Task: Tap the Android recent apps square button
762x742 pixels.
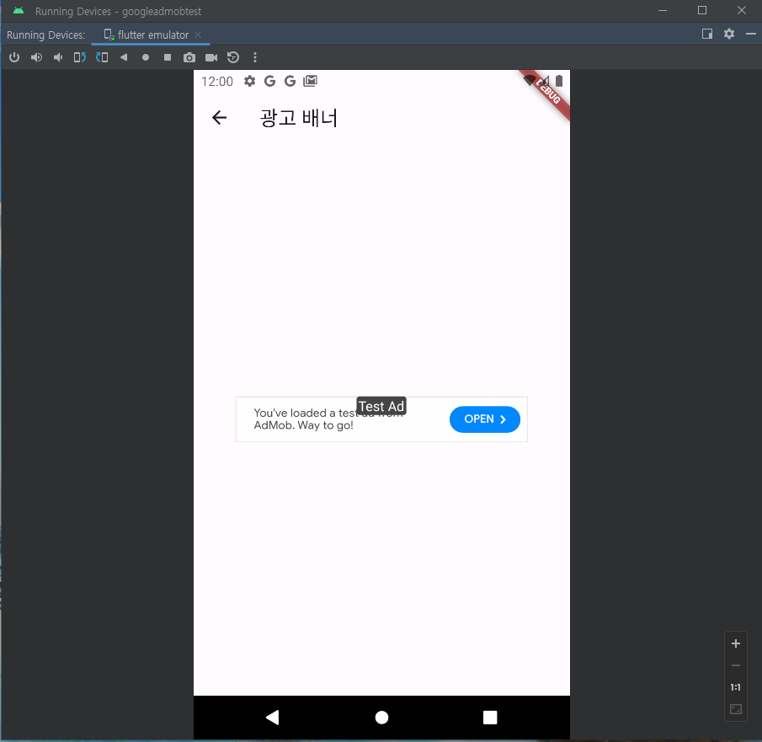Action: (x=490, y=718)
